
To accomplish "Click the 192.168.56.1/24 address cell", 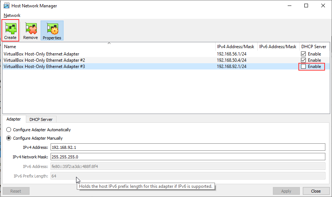I will point(232,54).
